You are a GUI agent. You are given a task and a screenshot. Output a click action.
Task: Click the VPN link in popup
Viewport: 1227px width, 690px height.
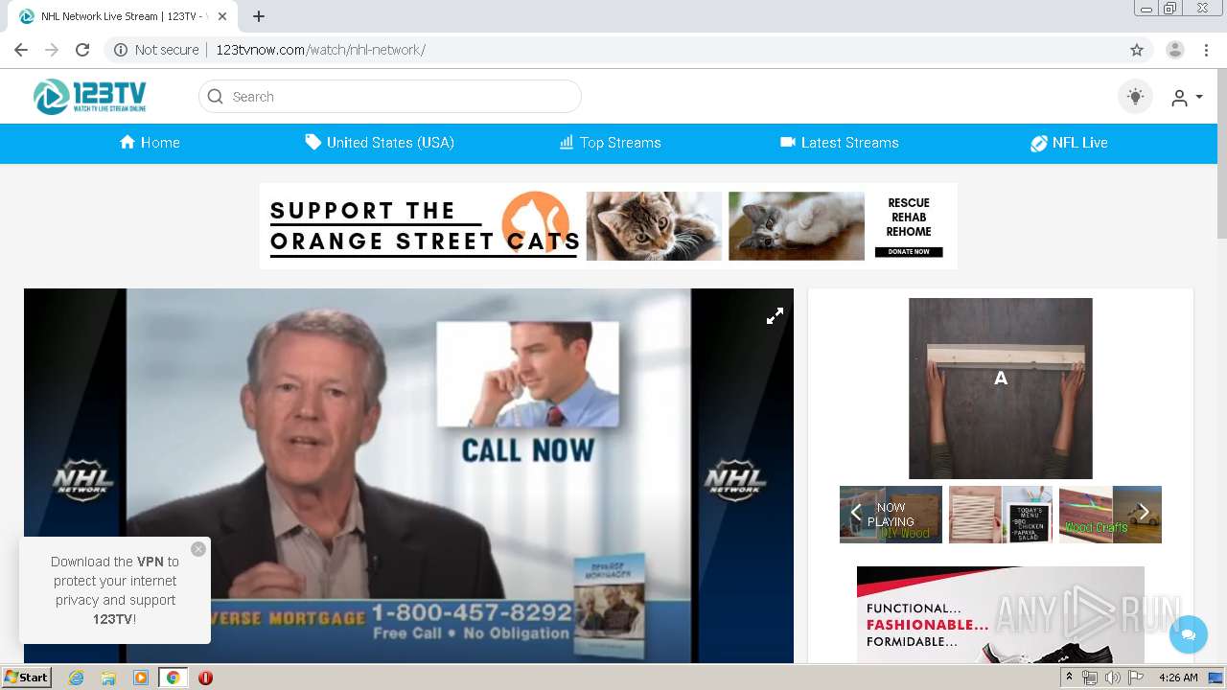point(150,562)
